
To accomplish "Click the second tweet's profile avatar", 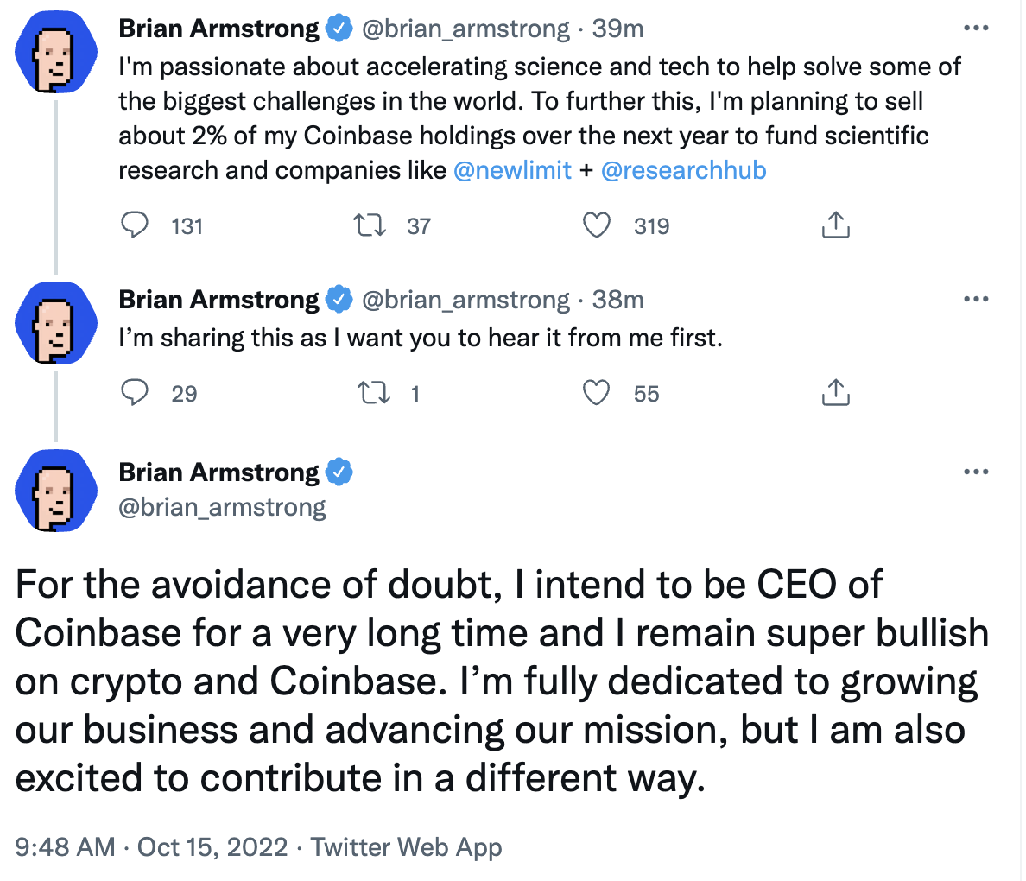I will [56, 323].
